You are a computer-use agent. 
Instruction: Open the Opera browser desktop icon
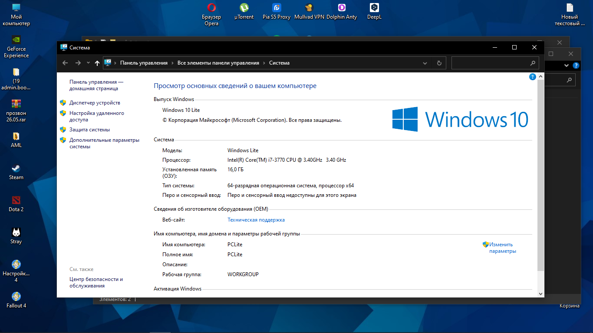tap(211, 8)
